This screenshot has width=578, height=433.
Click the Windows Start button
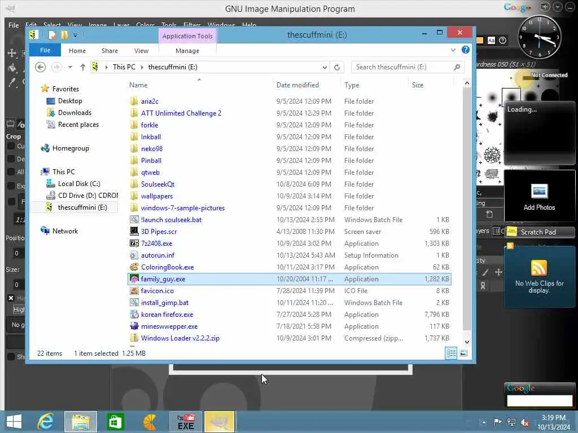pyautogui.click(x=14, y=422)
